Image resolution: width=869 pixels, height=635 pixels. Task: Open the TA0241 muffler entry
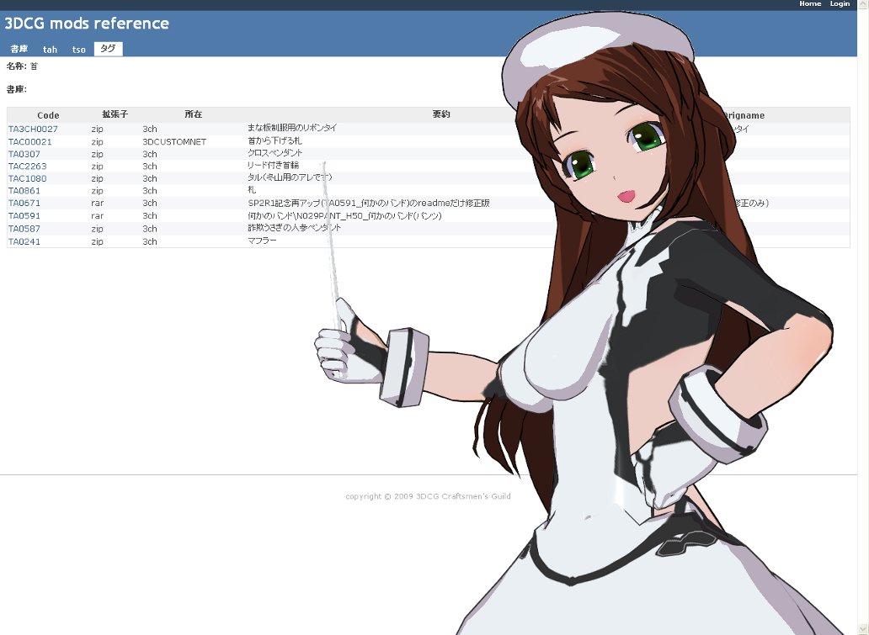point(24,241)
